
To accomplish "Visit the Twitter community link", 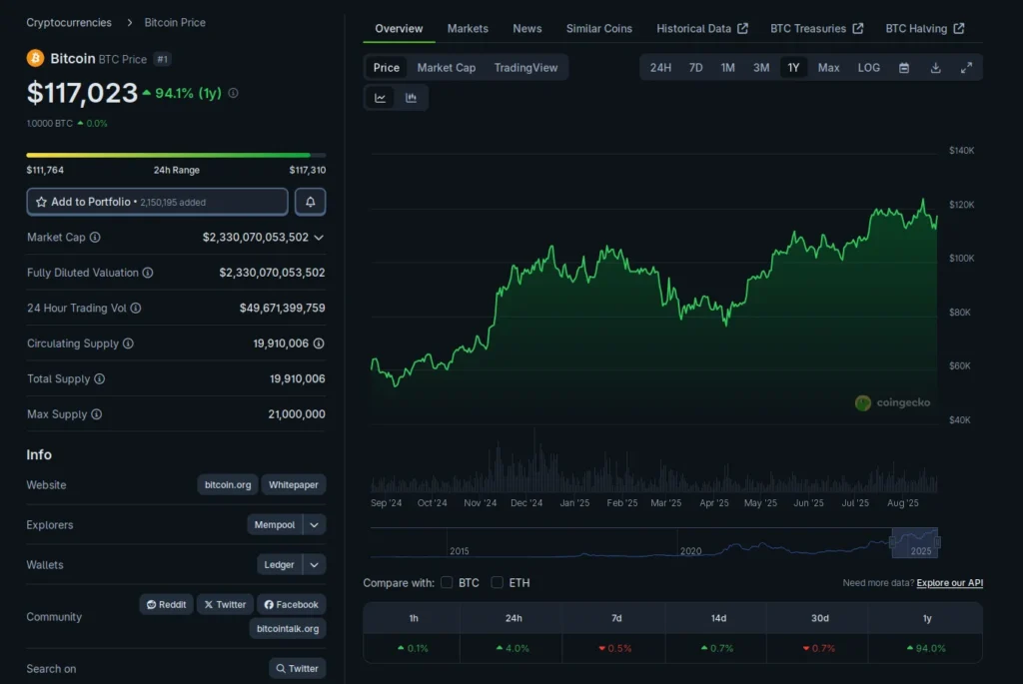I will [225, 604].
